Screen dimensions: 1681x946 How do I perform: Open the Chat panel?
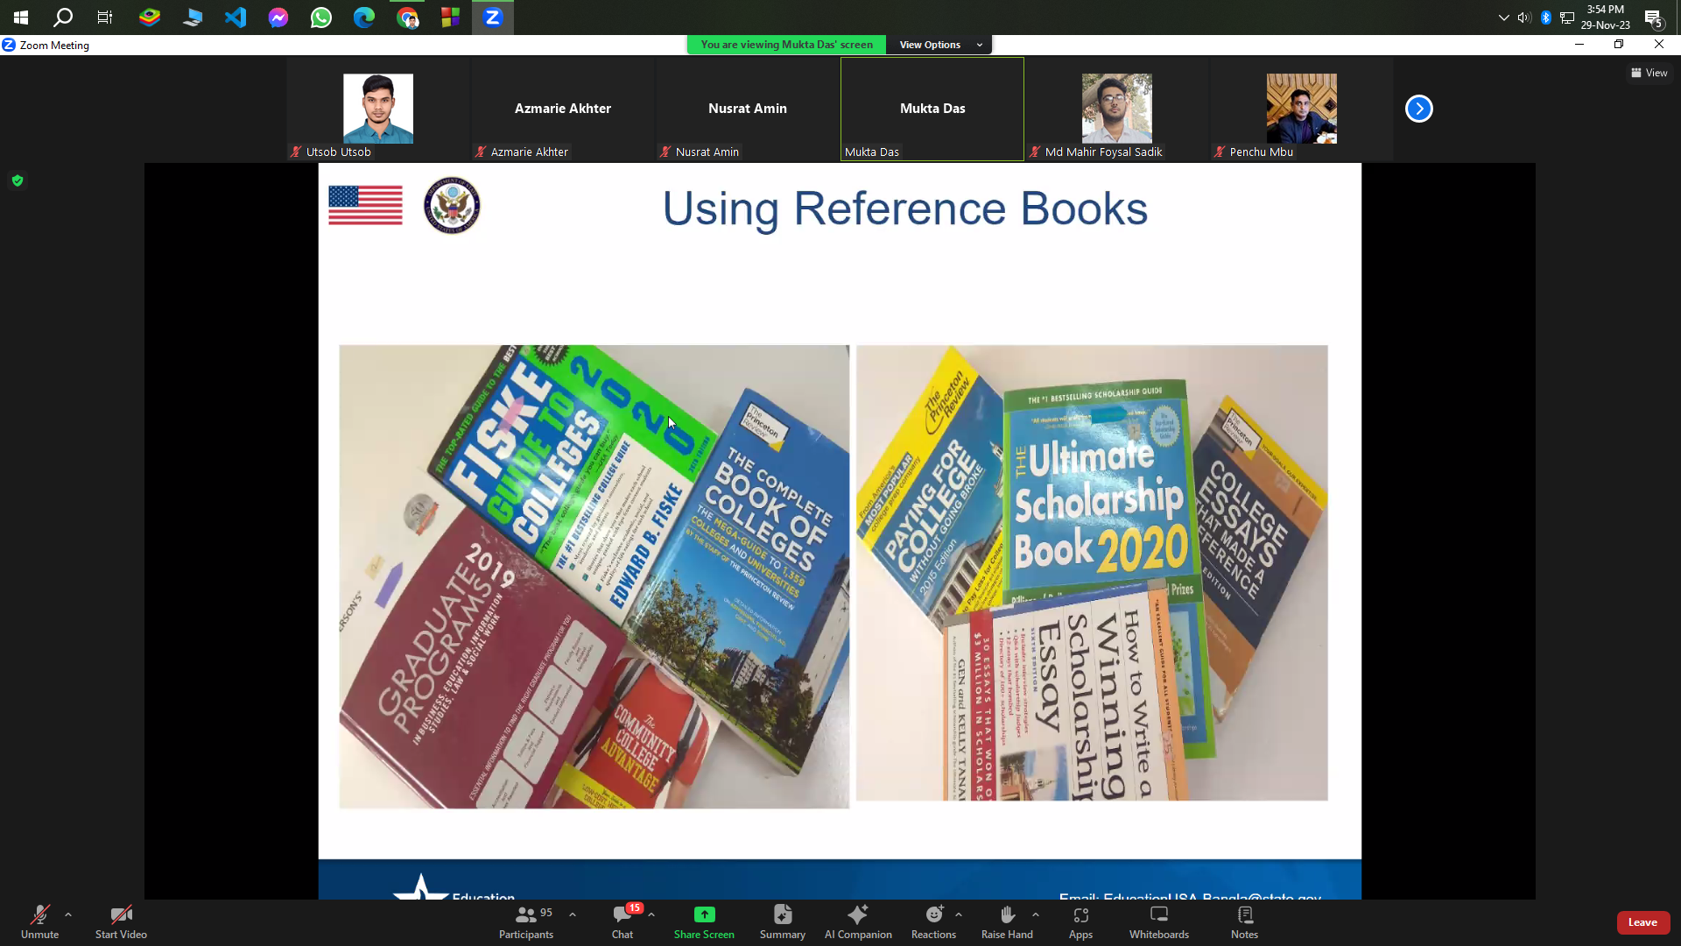coord(622,921)
